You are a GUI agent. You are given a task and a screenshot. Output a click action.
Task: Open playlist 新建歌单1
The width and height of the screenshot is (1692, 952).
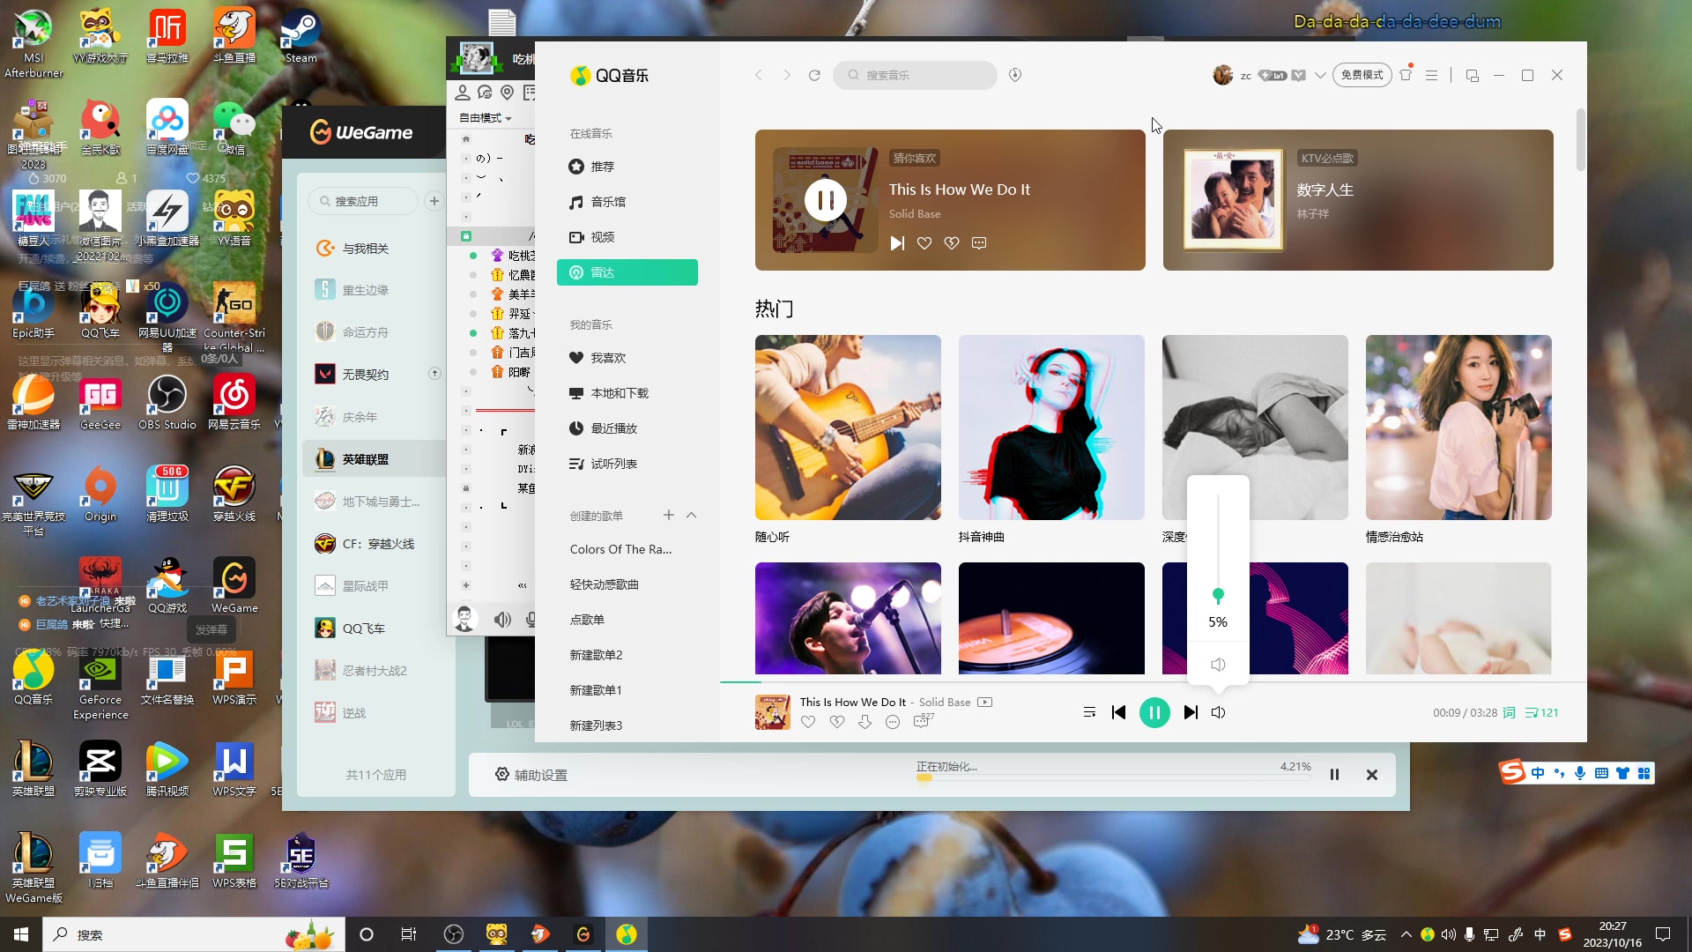(x=596, y=690)
